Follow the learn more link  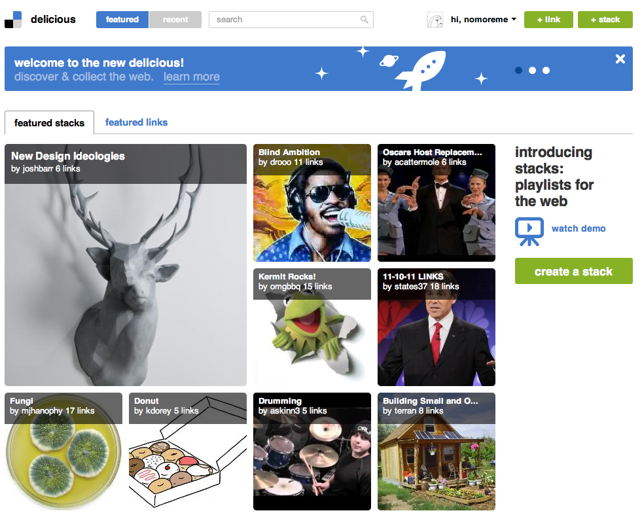point(192,77)
